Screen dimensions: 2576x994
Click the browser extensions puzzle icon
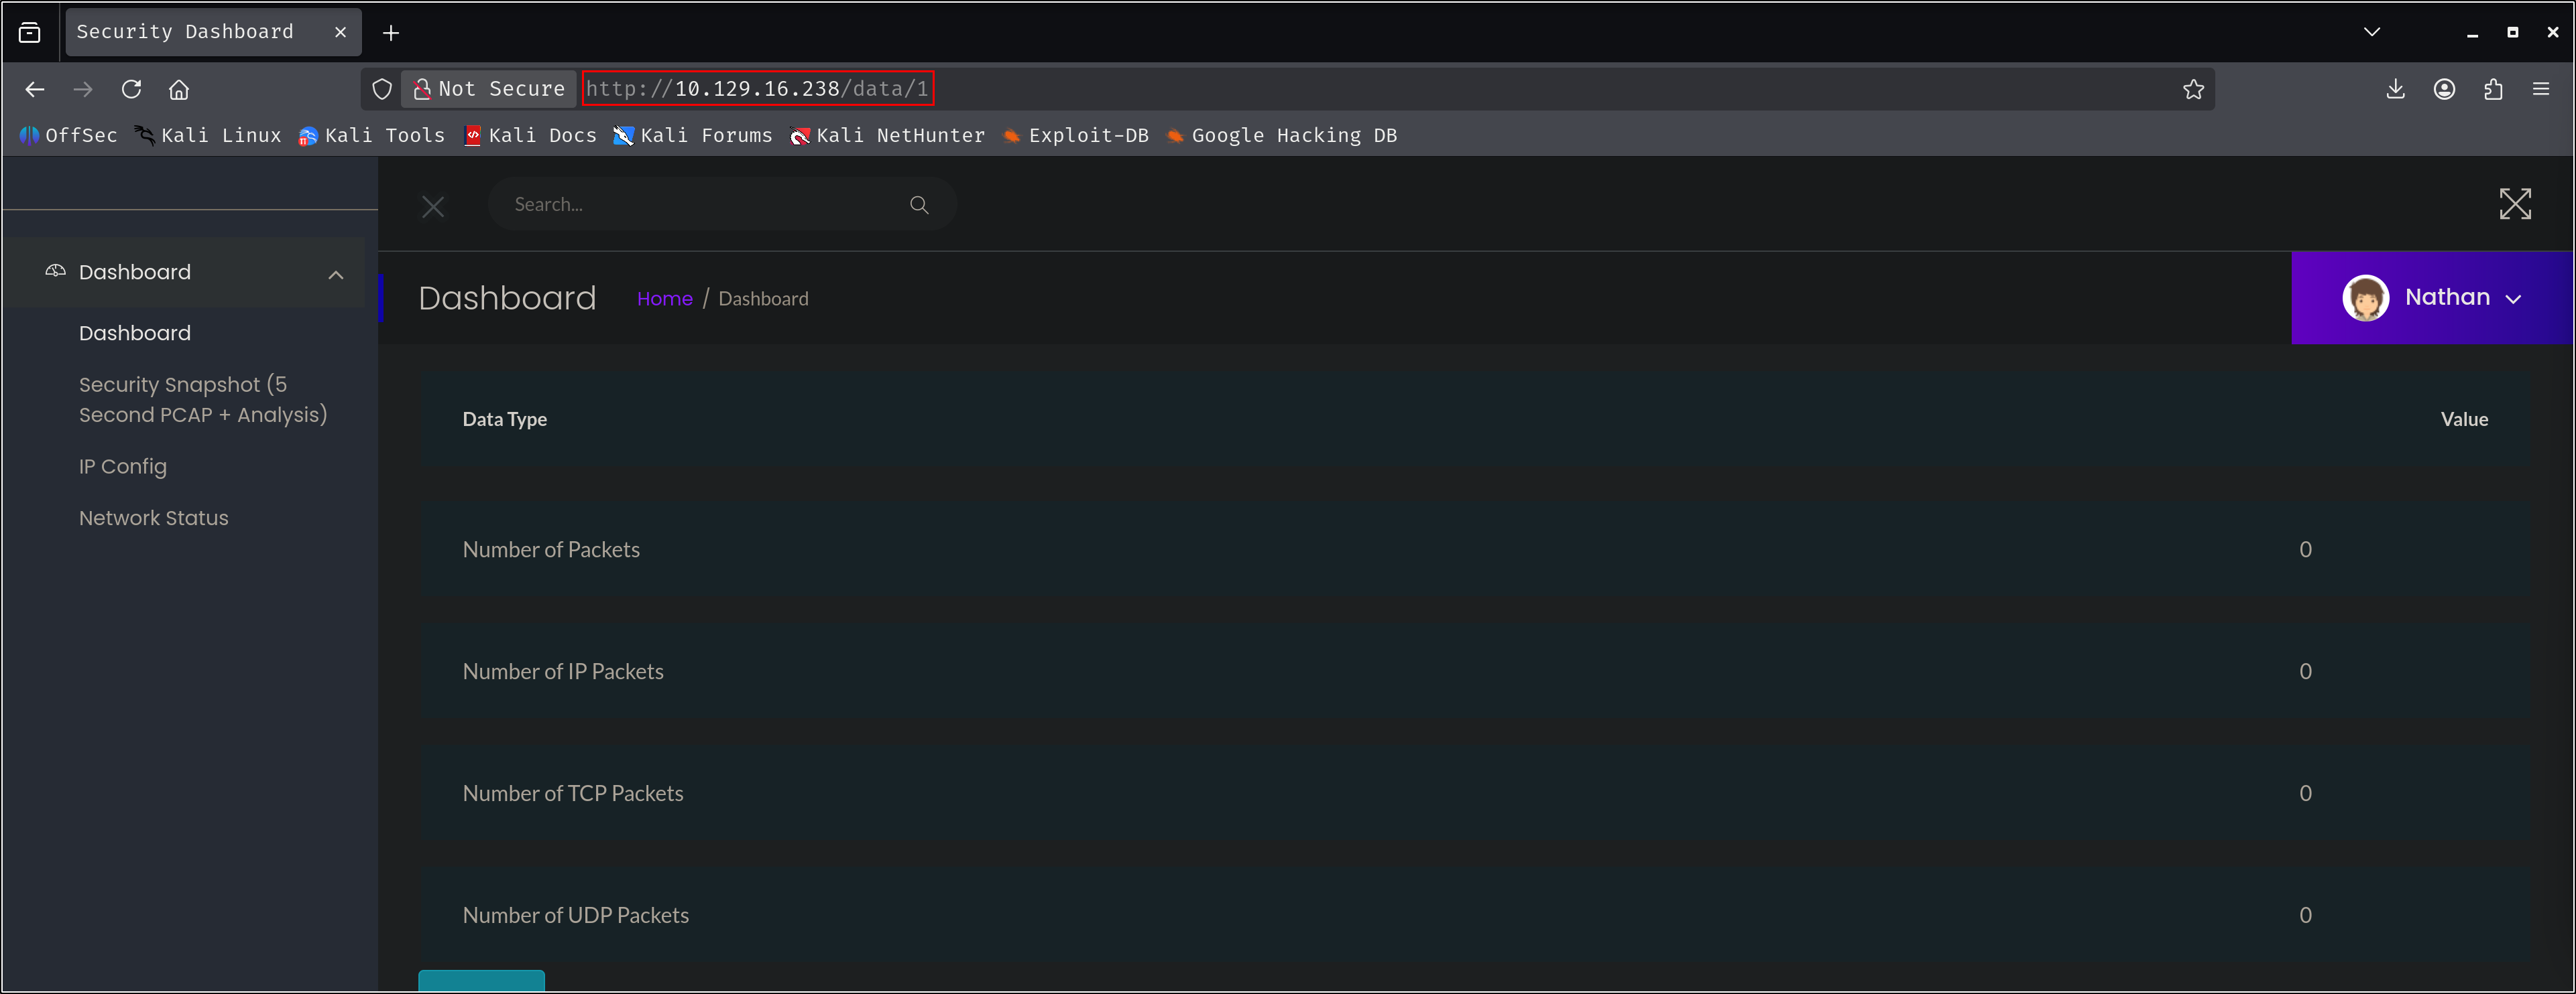point(2492,89)
